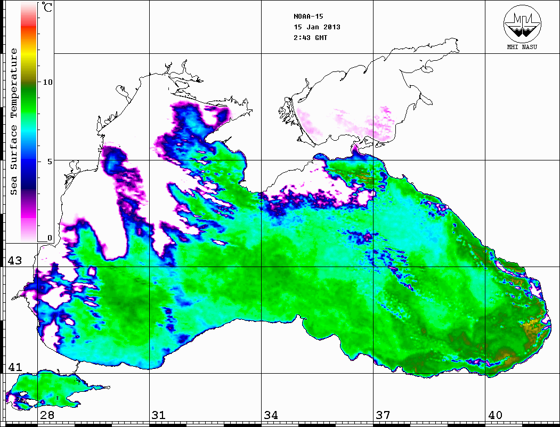This screenshot has width=560, height=427.
Task: Click longitude label '34'
Action: click(x=271, y=415)
